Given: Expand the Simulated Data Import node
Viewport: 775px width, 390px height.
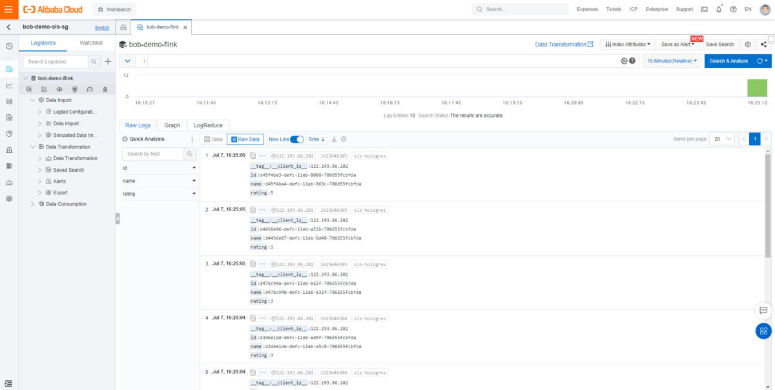Looking at the screenshot, I should pyautogui.click(x=40, y=135).
